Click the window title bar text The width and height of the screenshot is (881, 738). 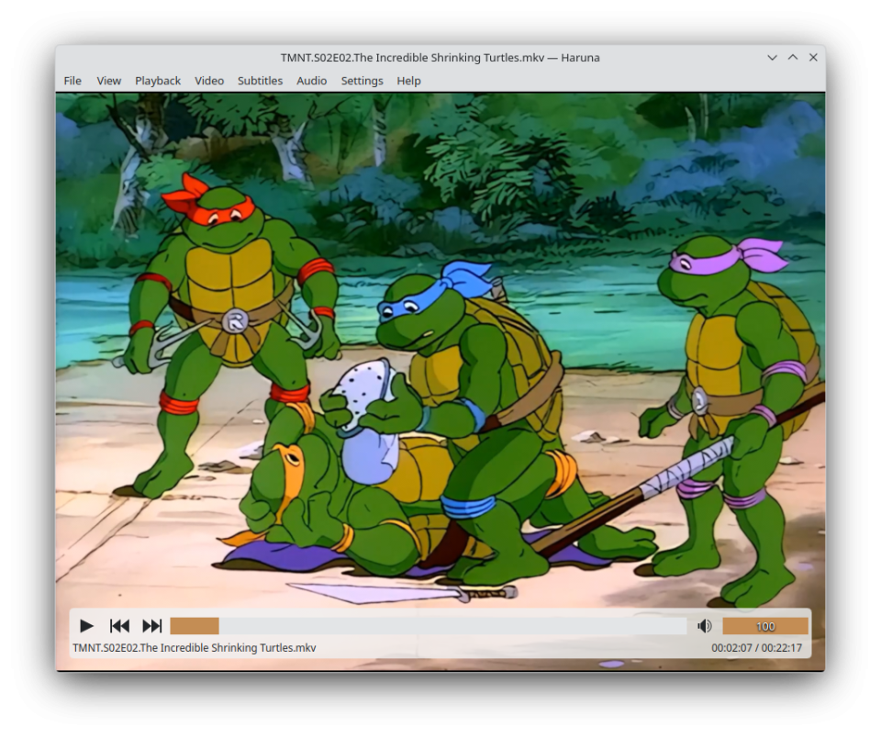click(440, 57)
